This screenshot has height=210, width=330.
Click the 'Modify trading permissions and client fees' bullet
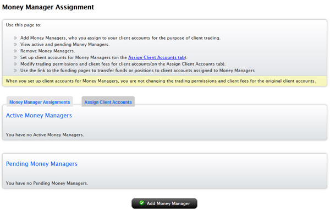[123, 64]
